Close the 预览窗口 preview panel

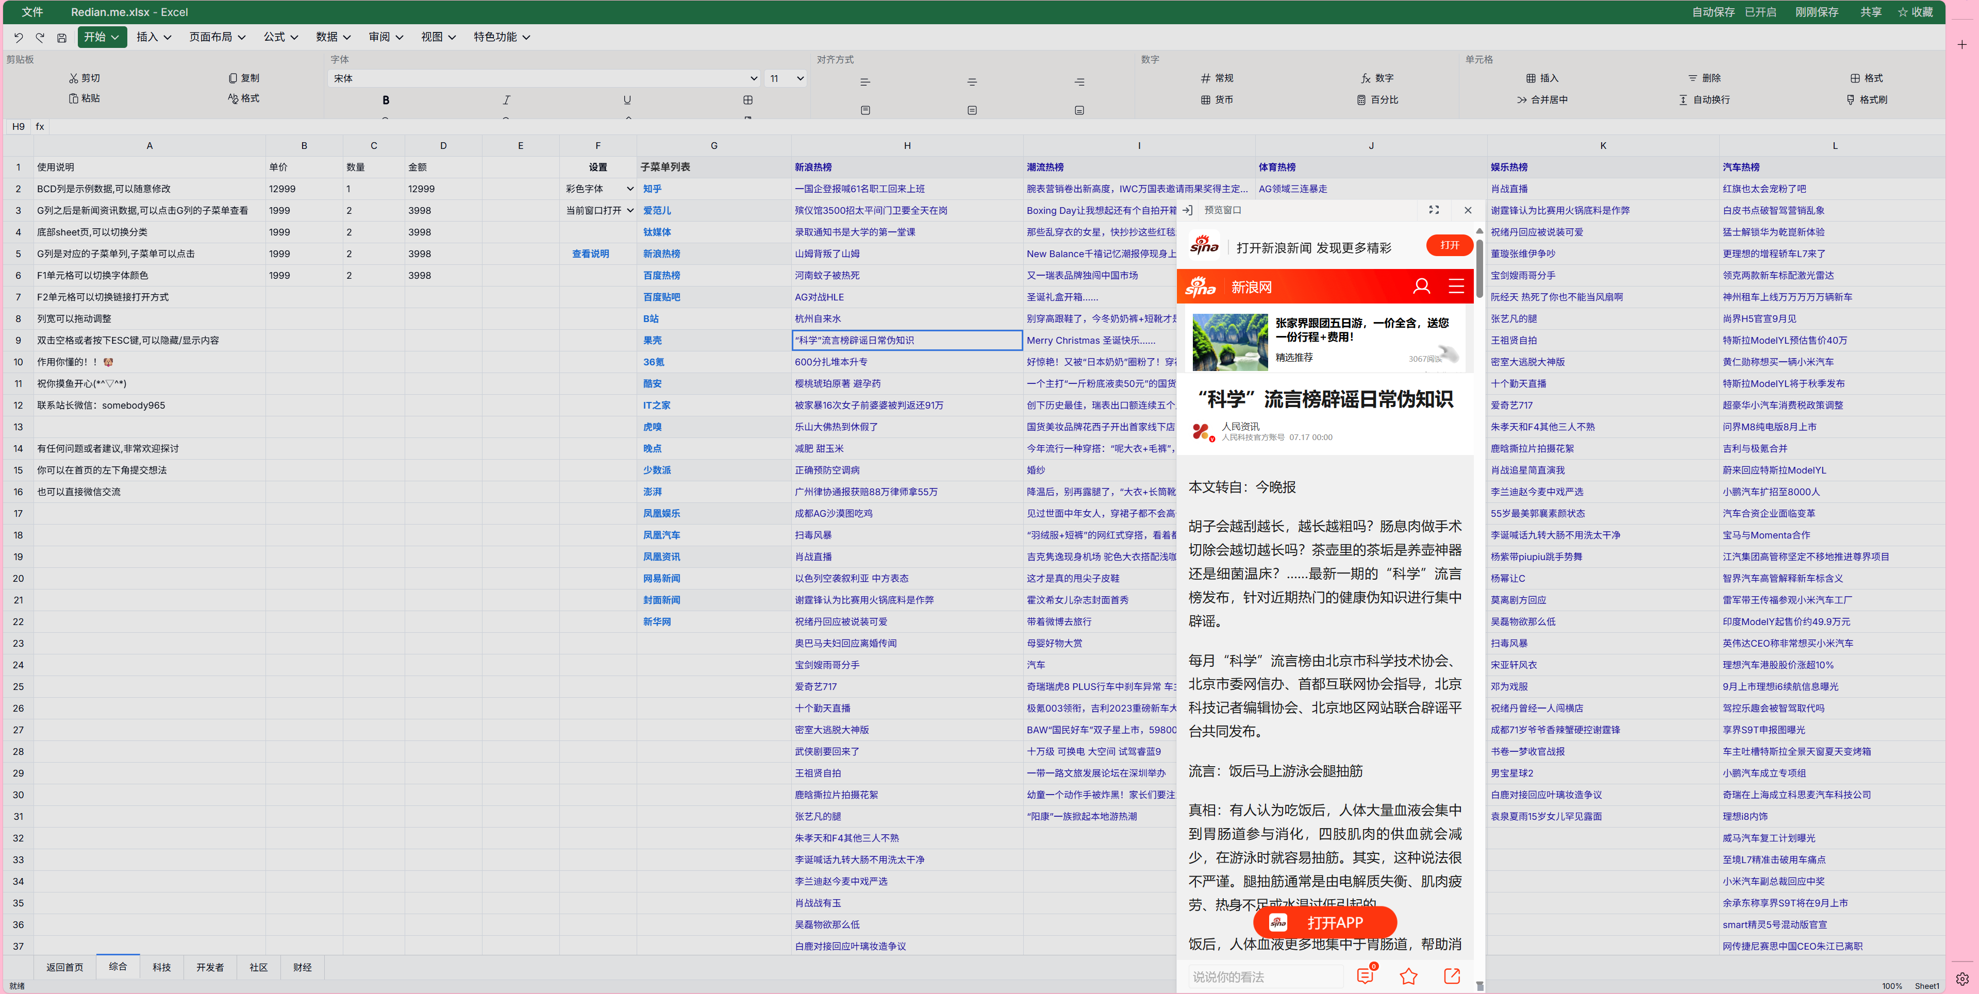(1468, 210)
